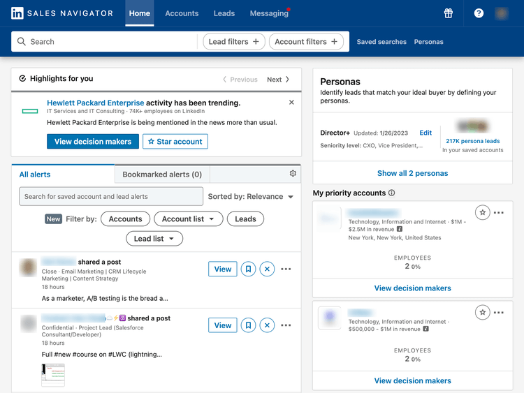
Task: Star the New York priority account
Action: coord(483,212)
